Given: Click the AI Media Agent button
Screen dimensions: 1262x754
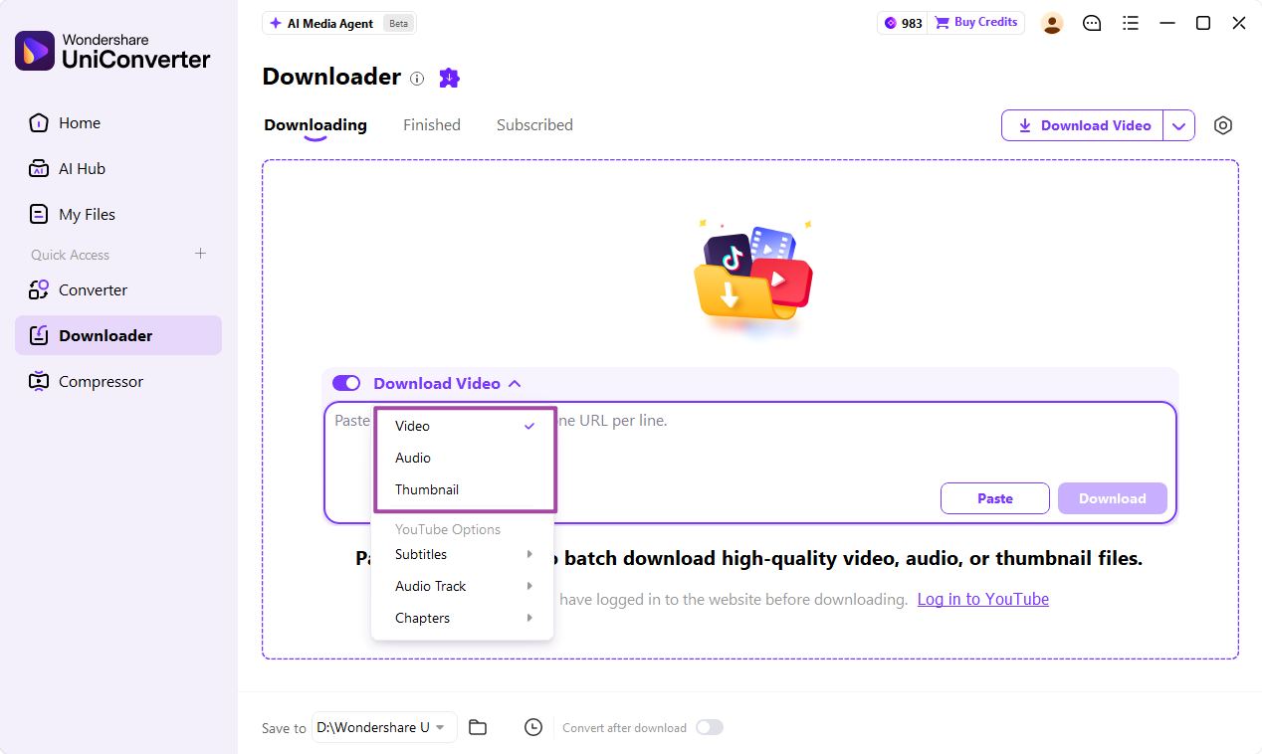Looking at the screenshot, I should pos(341,23).
